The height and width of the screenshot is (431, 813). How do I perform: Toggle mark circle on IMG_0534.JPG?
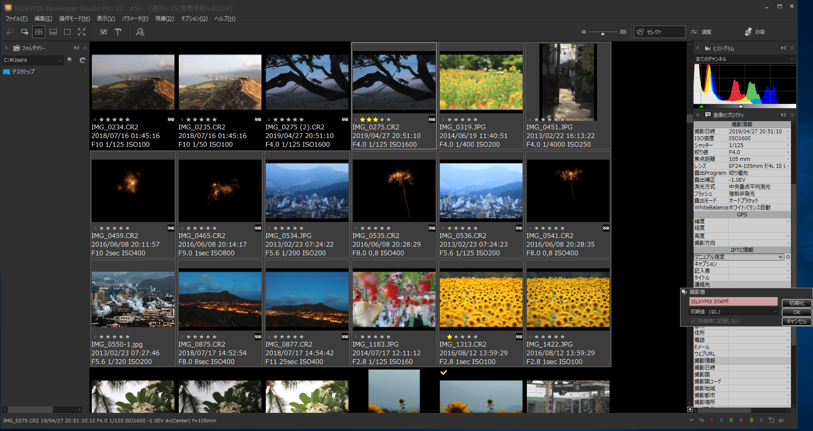click(269, 228)
